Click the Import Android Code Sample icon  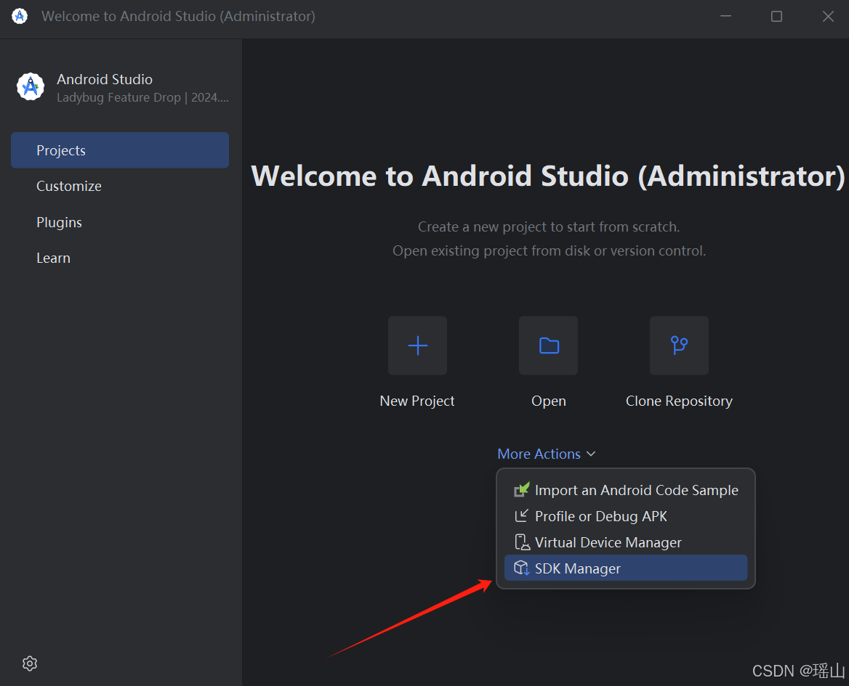(x=521, y=489)
